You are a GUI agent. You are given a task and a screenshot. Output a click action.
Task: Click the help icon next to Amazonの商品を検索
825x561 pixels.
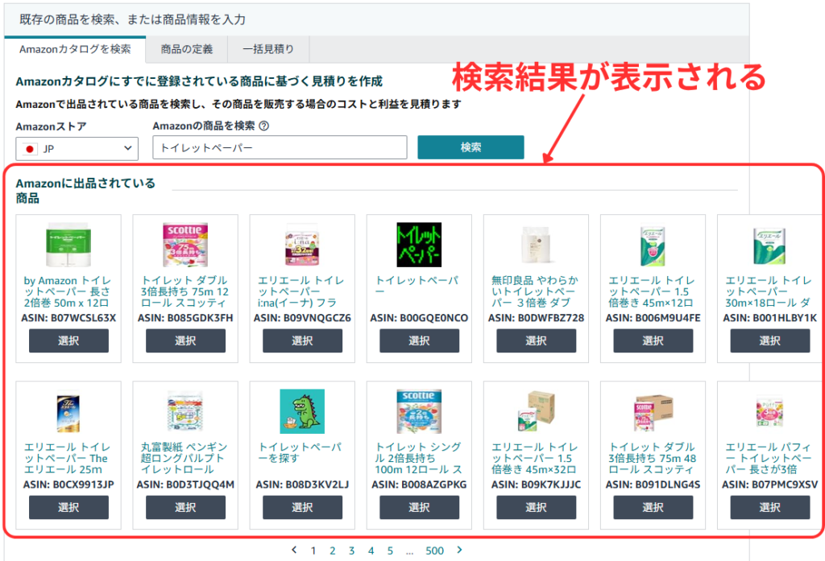(264, 126)
